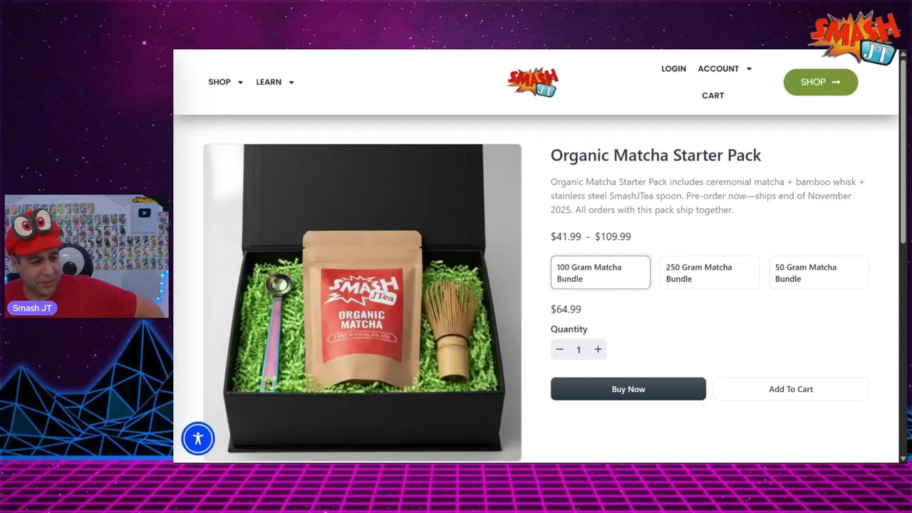Click the Add To Cart button
This screenshot has width=912, height=513.
tap(791, 389)
